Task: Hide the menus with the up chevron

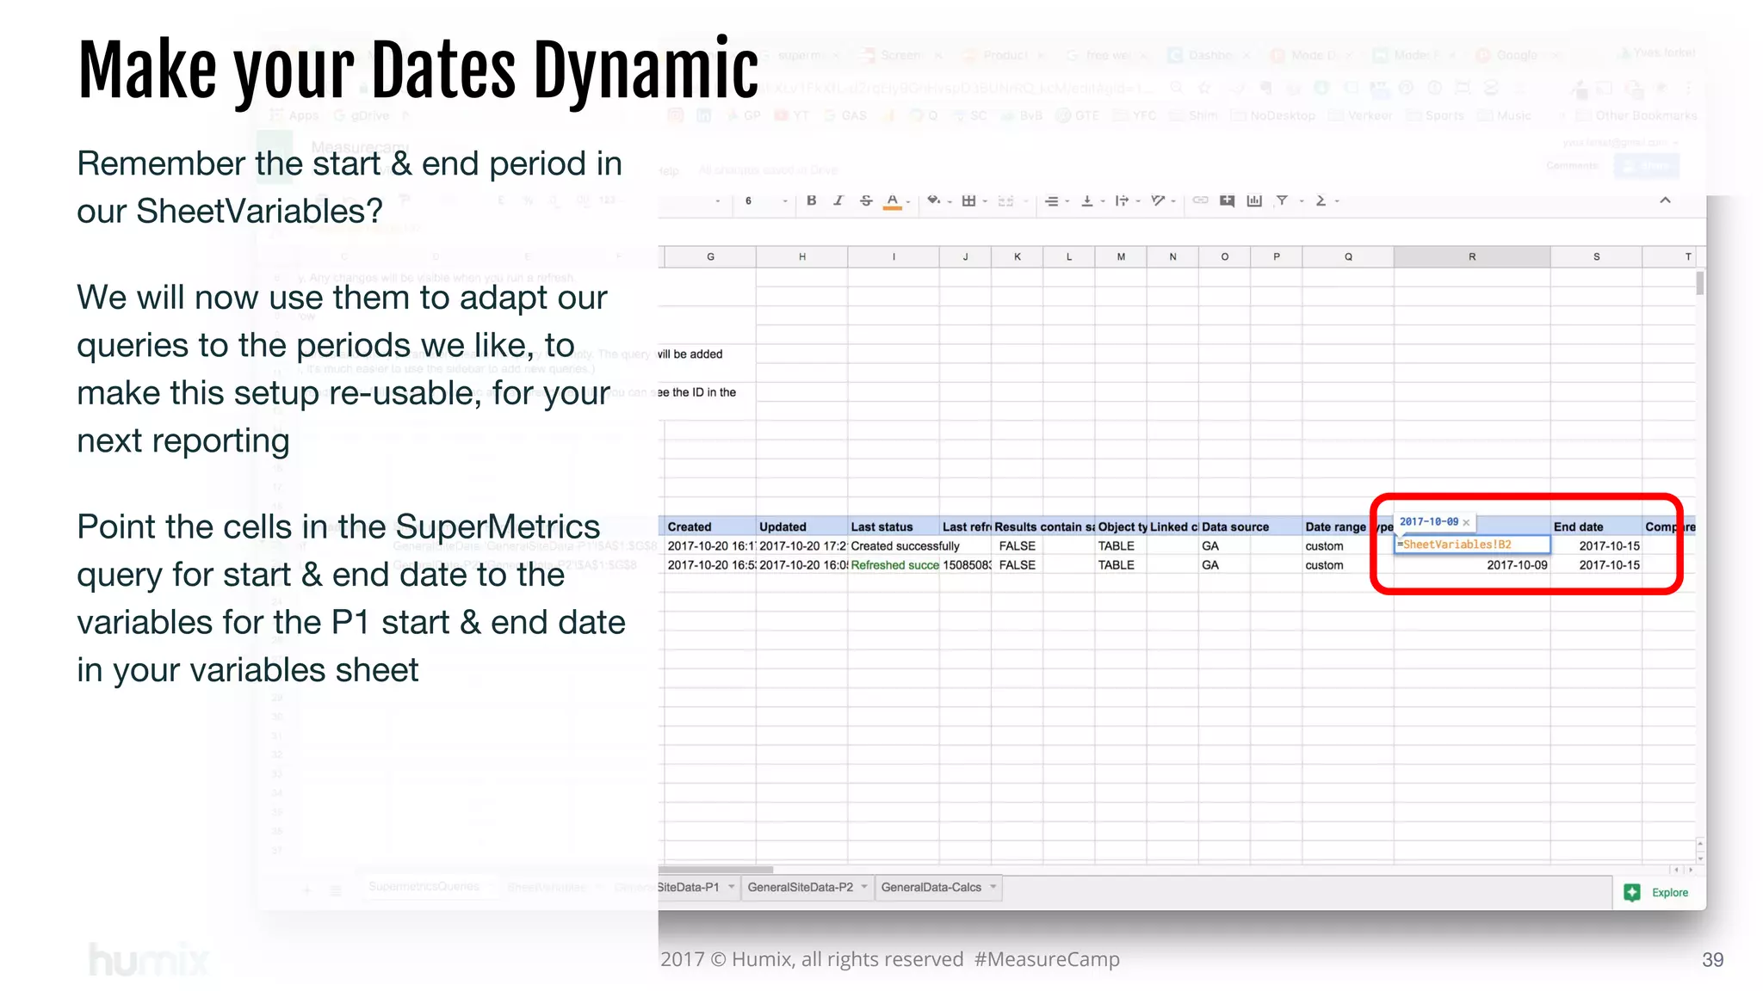Action: pyautogui.click(x=1665, y=200)
